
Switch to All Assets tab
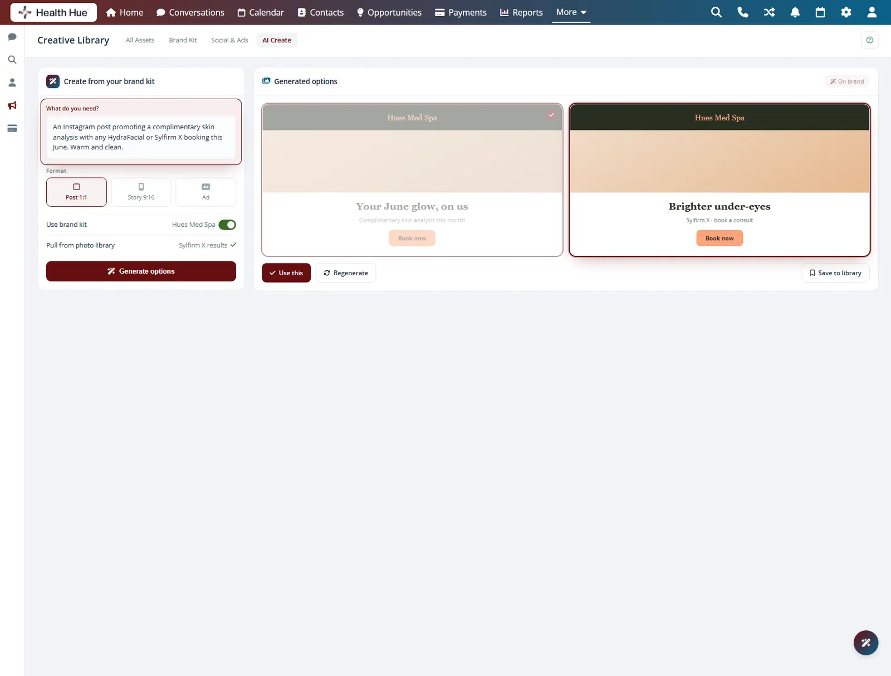point(140,40)
